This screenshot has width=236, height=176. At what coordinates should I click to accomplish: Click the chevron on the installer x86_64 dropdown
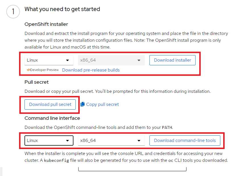[139, 60]
